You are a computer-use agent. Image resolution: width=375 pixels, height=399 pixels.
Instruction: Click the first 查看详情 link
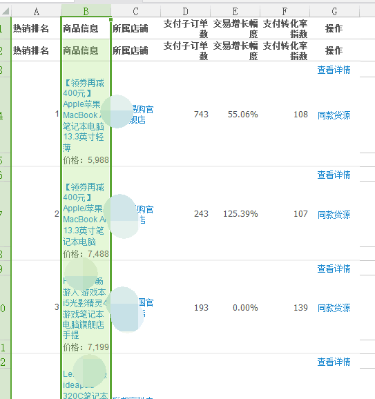(334, 70)
